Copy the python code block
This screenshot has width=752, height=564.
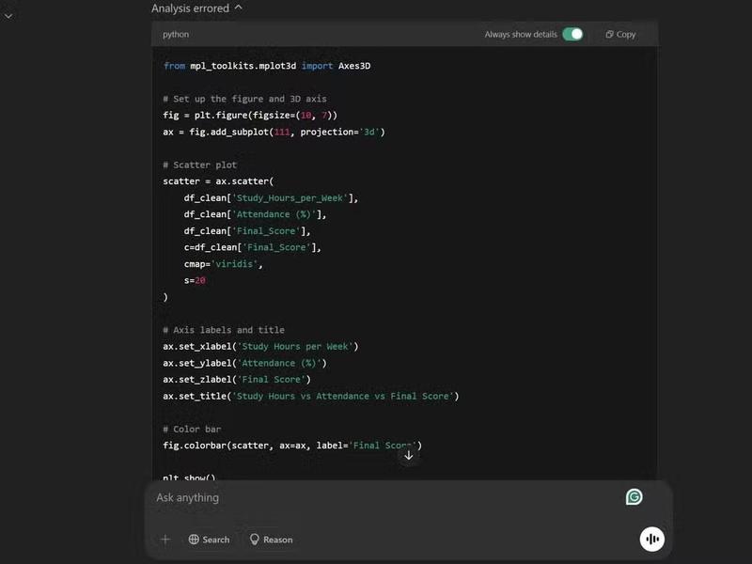pos(620,34)
